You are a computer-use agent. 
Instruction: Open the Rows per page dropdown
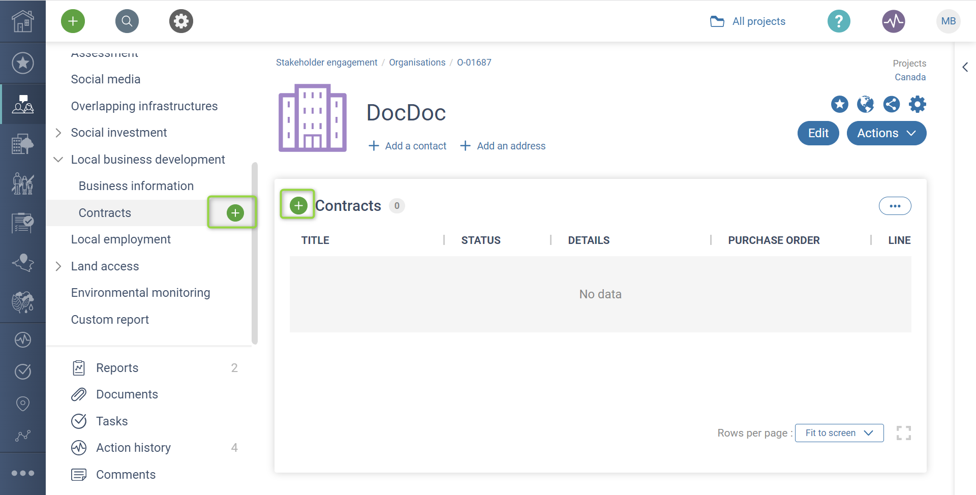click(839, 433)
